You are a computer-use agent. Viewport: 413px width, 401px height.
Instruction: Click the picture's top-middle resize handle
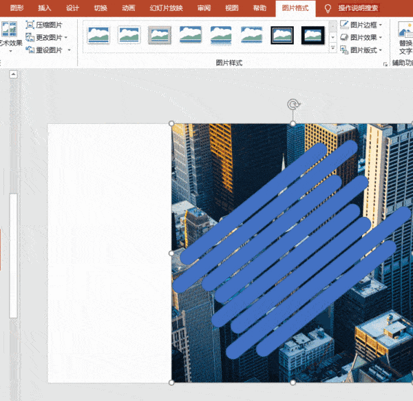tap(293, 123)
